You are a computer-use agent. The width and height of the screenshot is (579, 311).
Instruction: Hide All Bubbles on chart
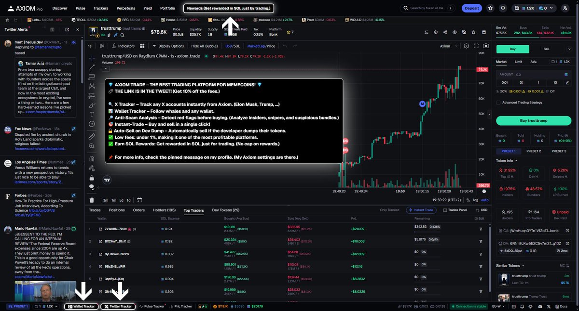[x=205, y=46]
